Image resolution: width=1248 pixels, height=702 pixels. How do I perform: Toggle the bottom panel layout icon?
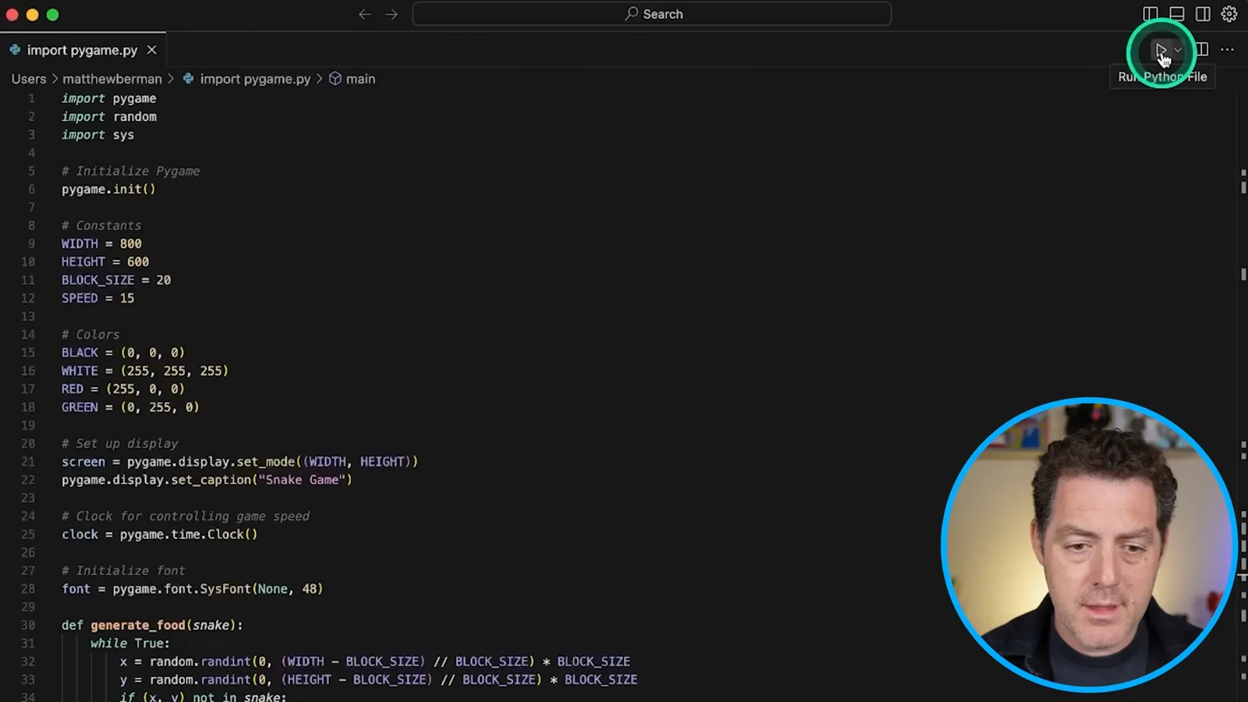coord(1177,14)
